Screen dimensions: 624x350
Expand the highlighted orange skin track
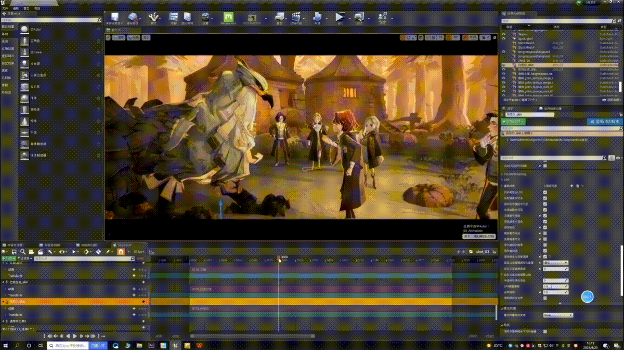(3, 302)
